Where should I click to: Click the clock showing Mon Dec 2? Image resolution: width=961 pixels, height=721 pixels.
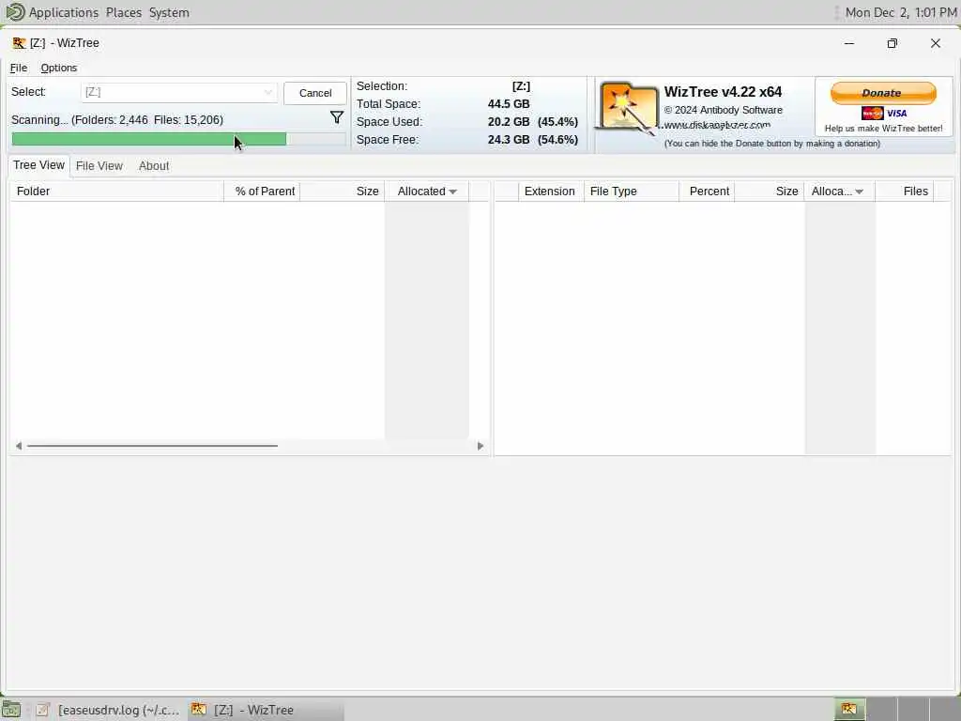tap(900, 12)
